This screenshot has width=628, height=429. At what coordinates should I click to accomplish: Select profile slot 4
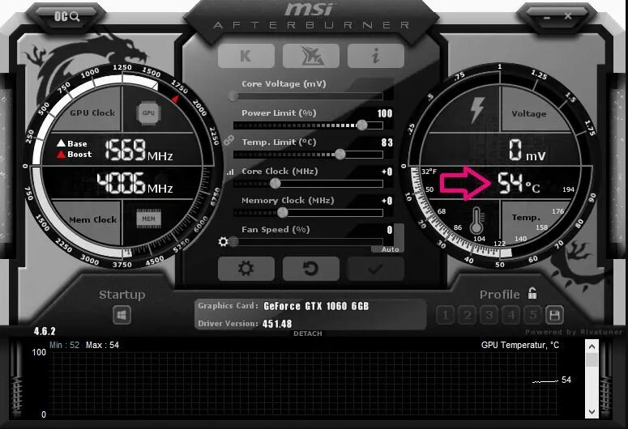tap(511, 316)
